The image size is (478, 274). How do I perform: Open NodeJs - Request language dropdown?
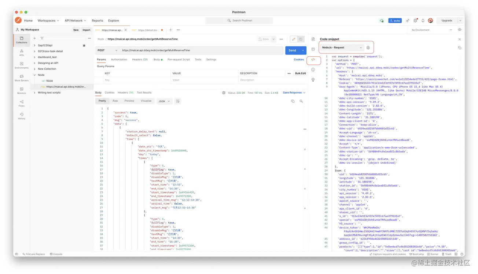[342, 48]
